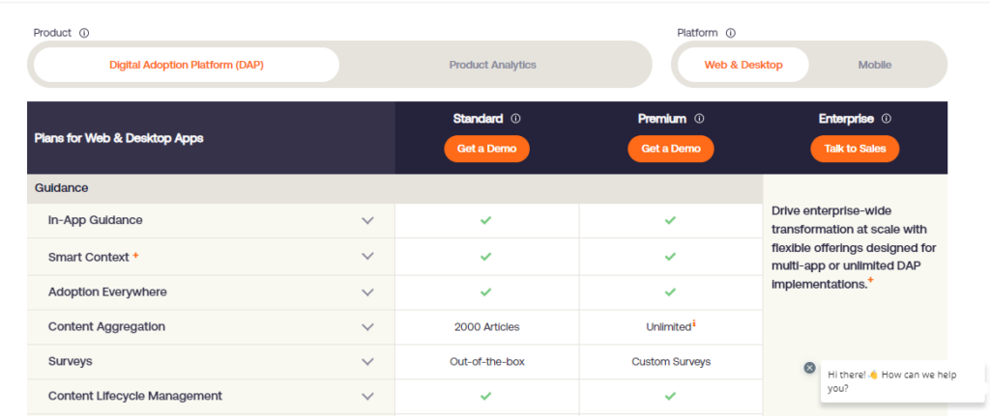Click the 'Content Lifecycle Management' row label

pos(135,396)
